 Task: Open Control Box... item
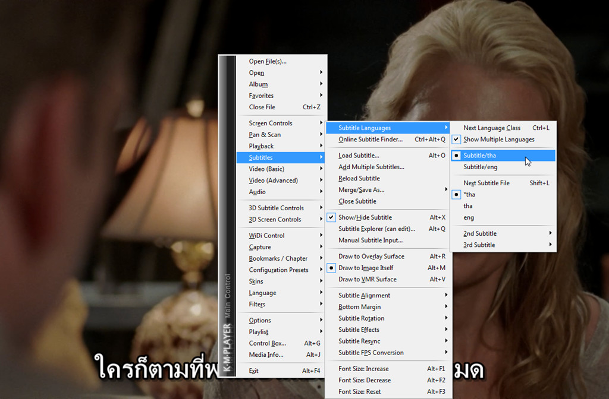coord(281,343)
